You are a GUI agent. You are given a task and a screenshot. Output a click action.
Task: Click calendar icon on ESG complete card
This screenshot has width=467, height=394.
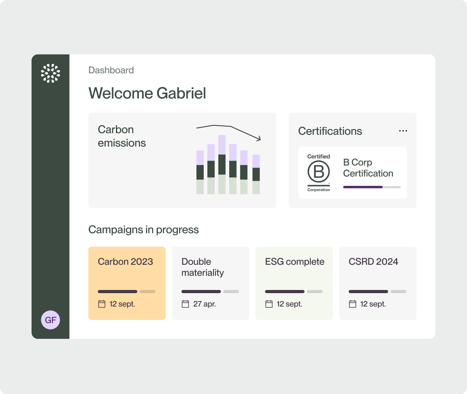tap(269, 304)
